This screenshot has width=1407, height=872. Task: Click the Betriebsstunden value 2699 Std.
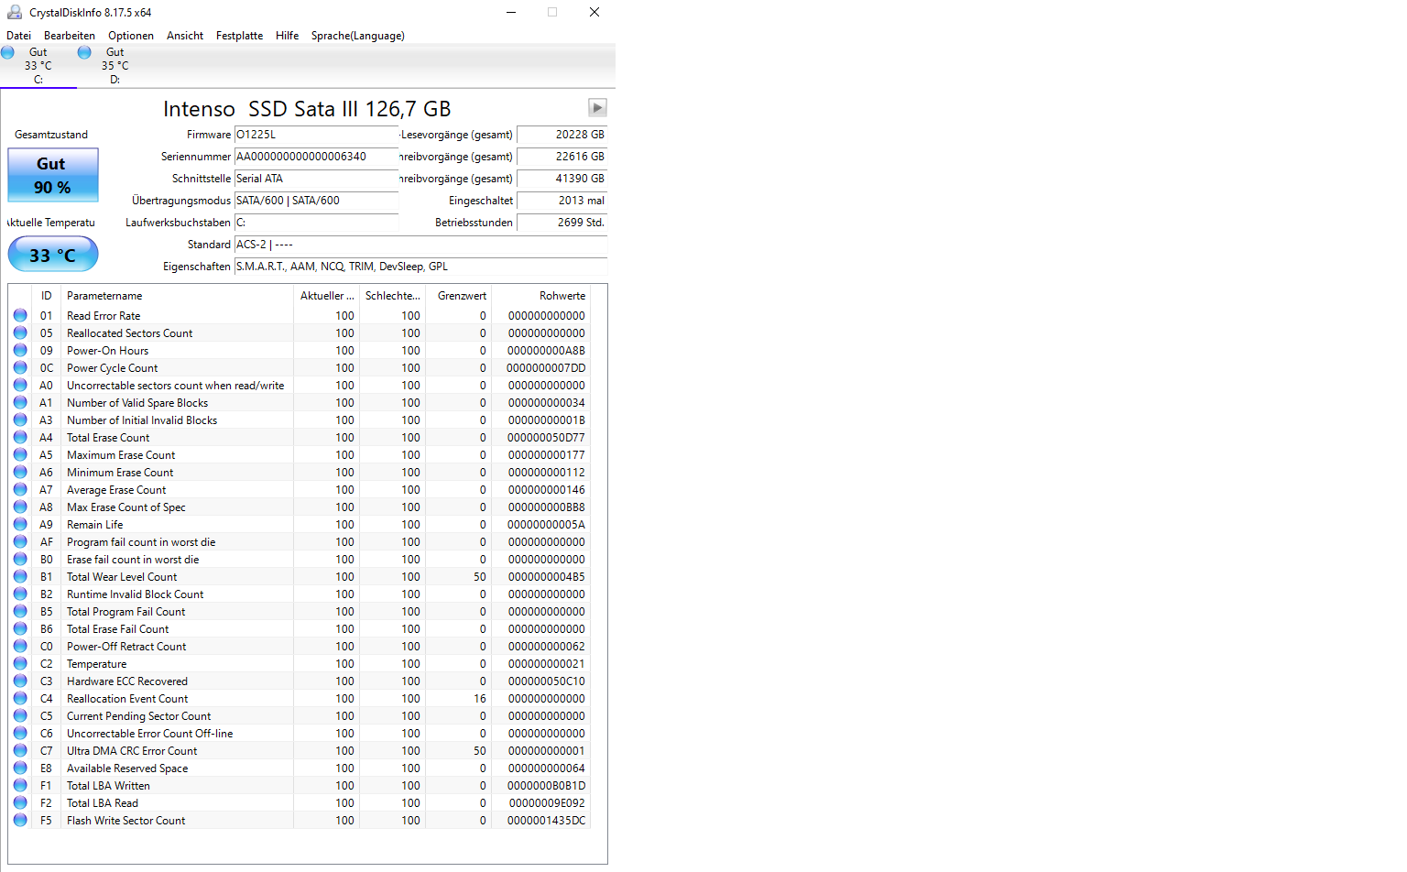(562, 223)
